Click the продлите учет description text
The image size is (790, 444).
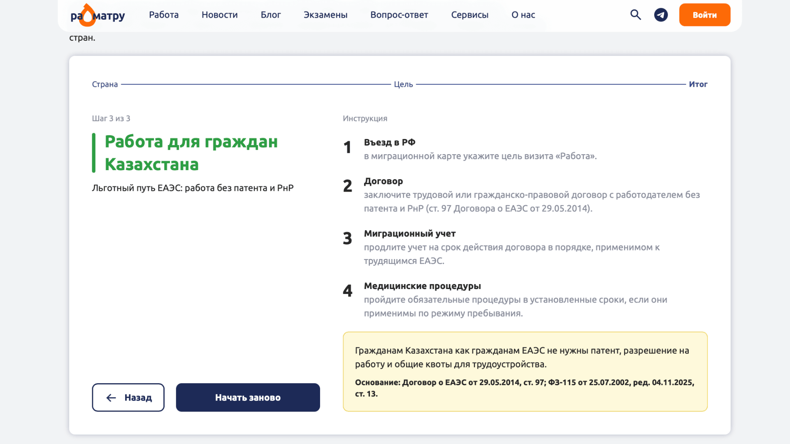(x=512, y=254)
